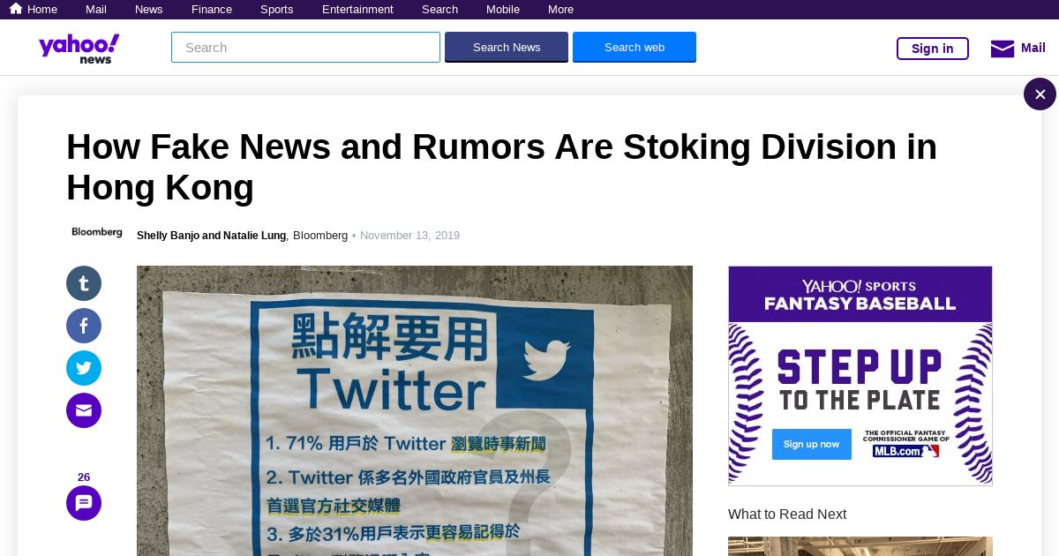Click the Yahoo News logo
This screenshot has width=1059, height=556.
tap(79, 49)
